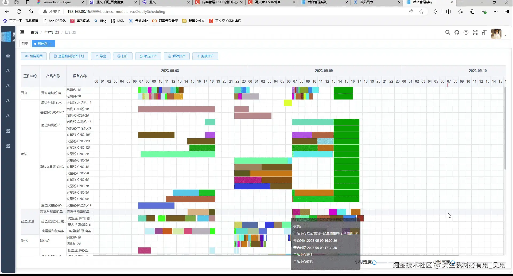The width and height of the screenshot is (513, 276).
Task: Click the 切换视图 button
Action: click(x=34, y=56)
